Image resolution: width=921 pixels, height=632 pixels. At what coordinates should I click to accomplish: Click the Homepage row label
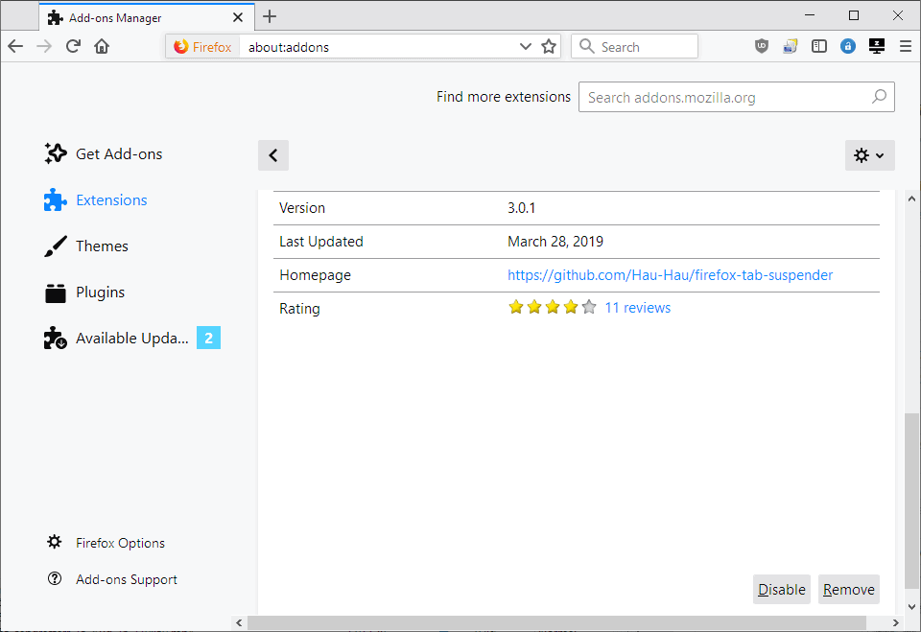pyautogui.click(x=315, y=275)
